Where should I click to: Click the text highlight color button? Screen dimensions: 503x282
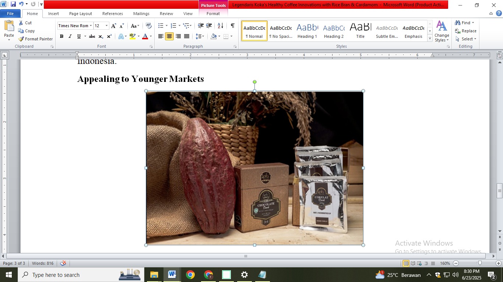click(x=133, y=36)
